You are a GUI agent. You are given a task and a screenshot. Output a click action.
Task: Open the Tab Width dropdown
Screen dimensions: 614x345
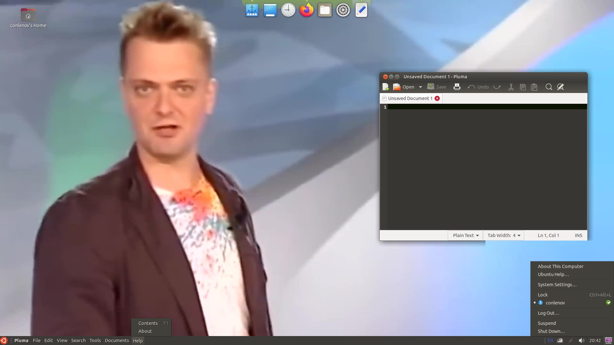point(504,235)
